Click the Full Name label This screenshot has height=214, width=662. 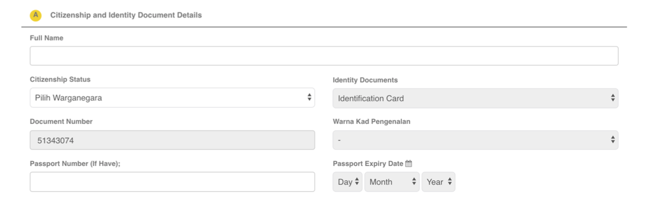click(x=47, y=38)
